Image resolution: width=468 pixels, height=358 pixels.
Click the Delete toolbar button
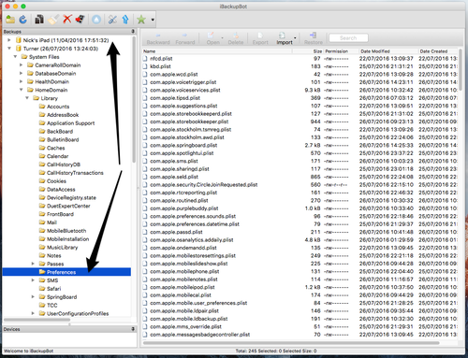[236, 39]
